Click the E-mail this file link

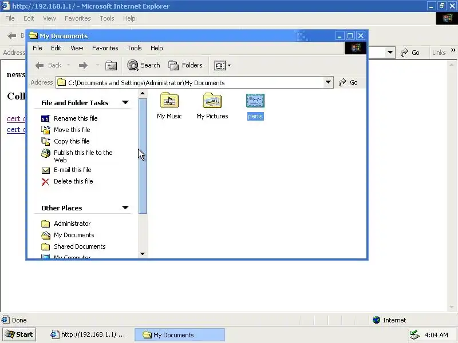click(x=73, y=170)
